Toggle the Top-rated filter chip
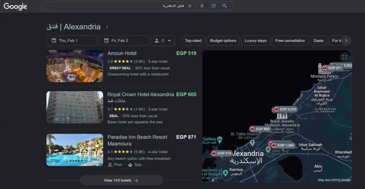This screenshot has height=189, width=365. 193,40
